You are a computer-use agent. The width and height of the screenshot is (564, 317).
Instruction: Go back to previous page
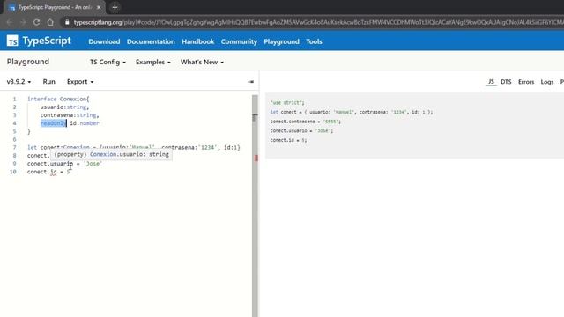pos(10,22)
